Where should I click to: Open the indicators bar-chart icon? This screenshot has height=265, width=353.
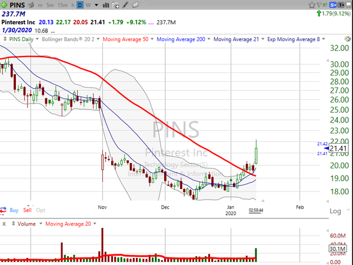click(x=106, y=5)
